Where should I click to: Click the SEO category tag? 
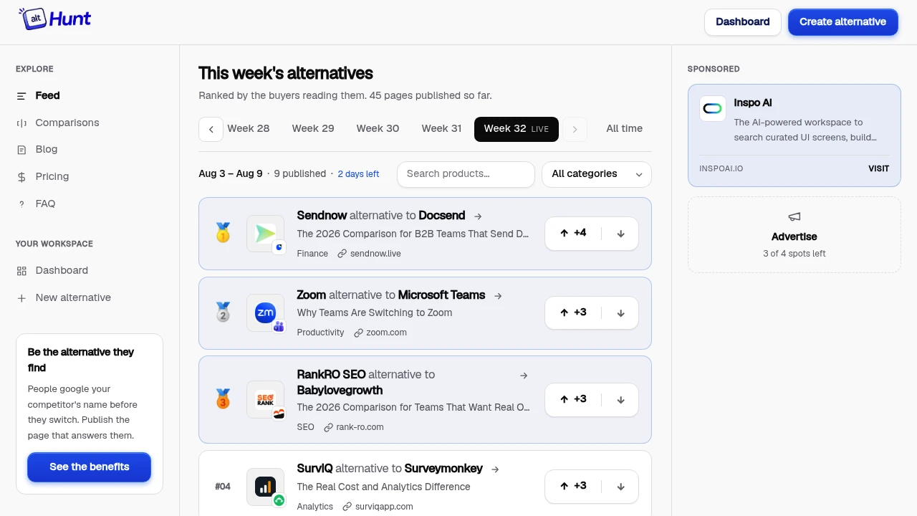(x=306, y=428)
